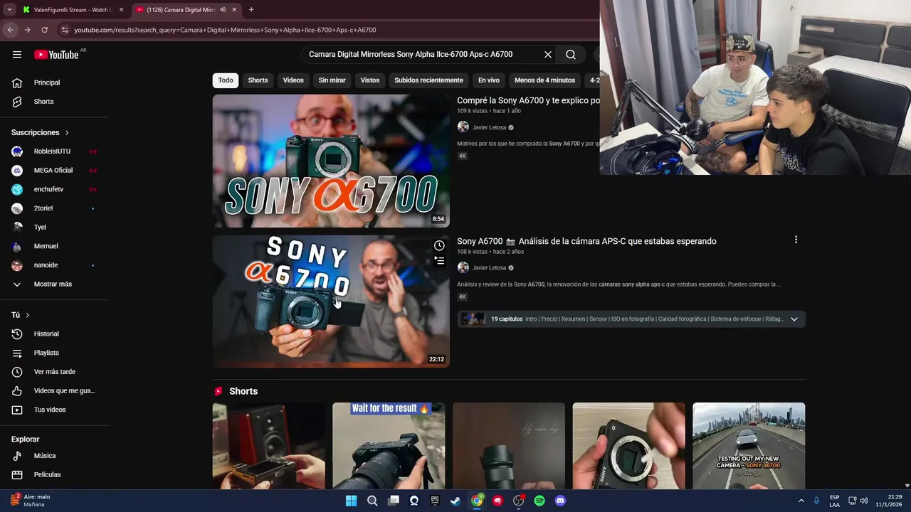Open 'Compré la Sony A6700' video title

click(528, 101)
